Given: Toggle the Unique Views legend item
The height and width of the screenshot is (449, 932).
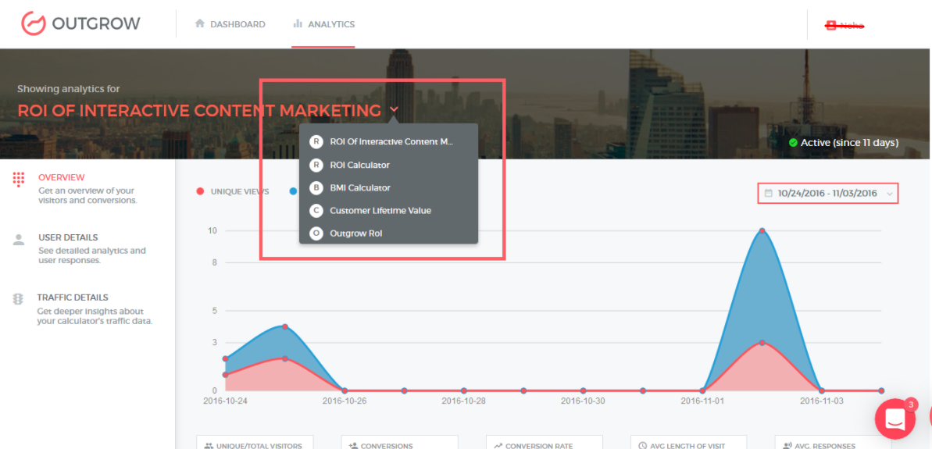Looking at the screenshot, I should point(232,191).
